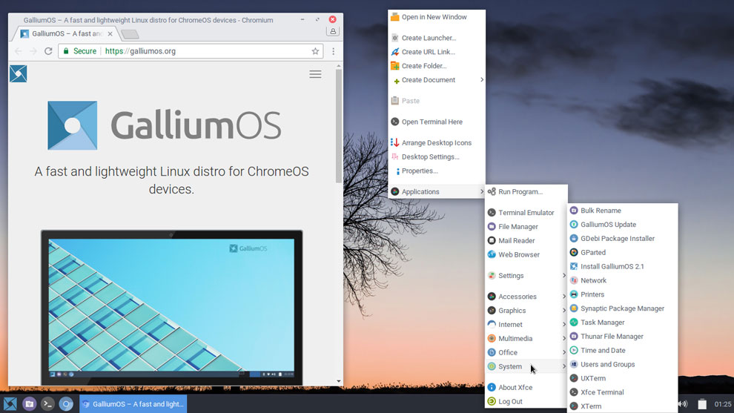This screenshot has width=734, height=413.
Task: Open the hamburger menu on the GalliumOS site
Action: tap(315, 74)
